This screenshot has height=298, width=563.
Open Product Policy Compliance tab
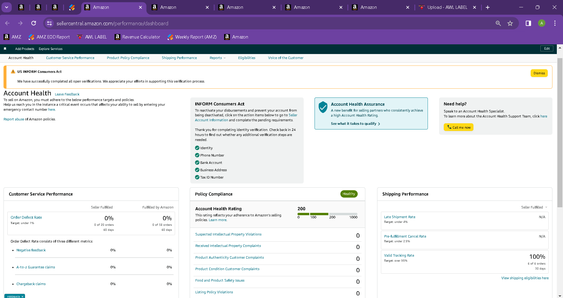tap(128, 58)
